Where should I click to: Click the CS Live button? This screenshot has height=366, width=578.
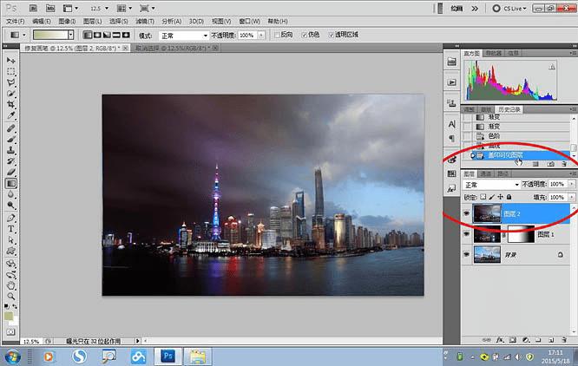tap(510, 8)
